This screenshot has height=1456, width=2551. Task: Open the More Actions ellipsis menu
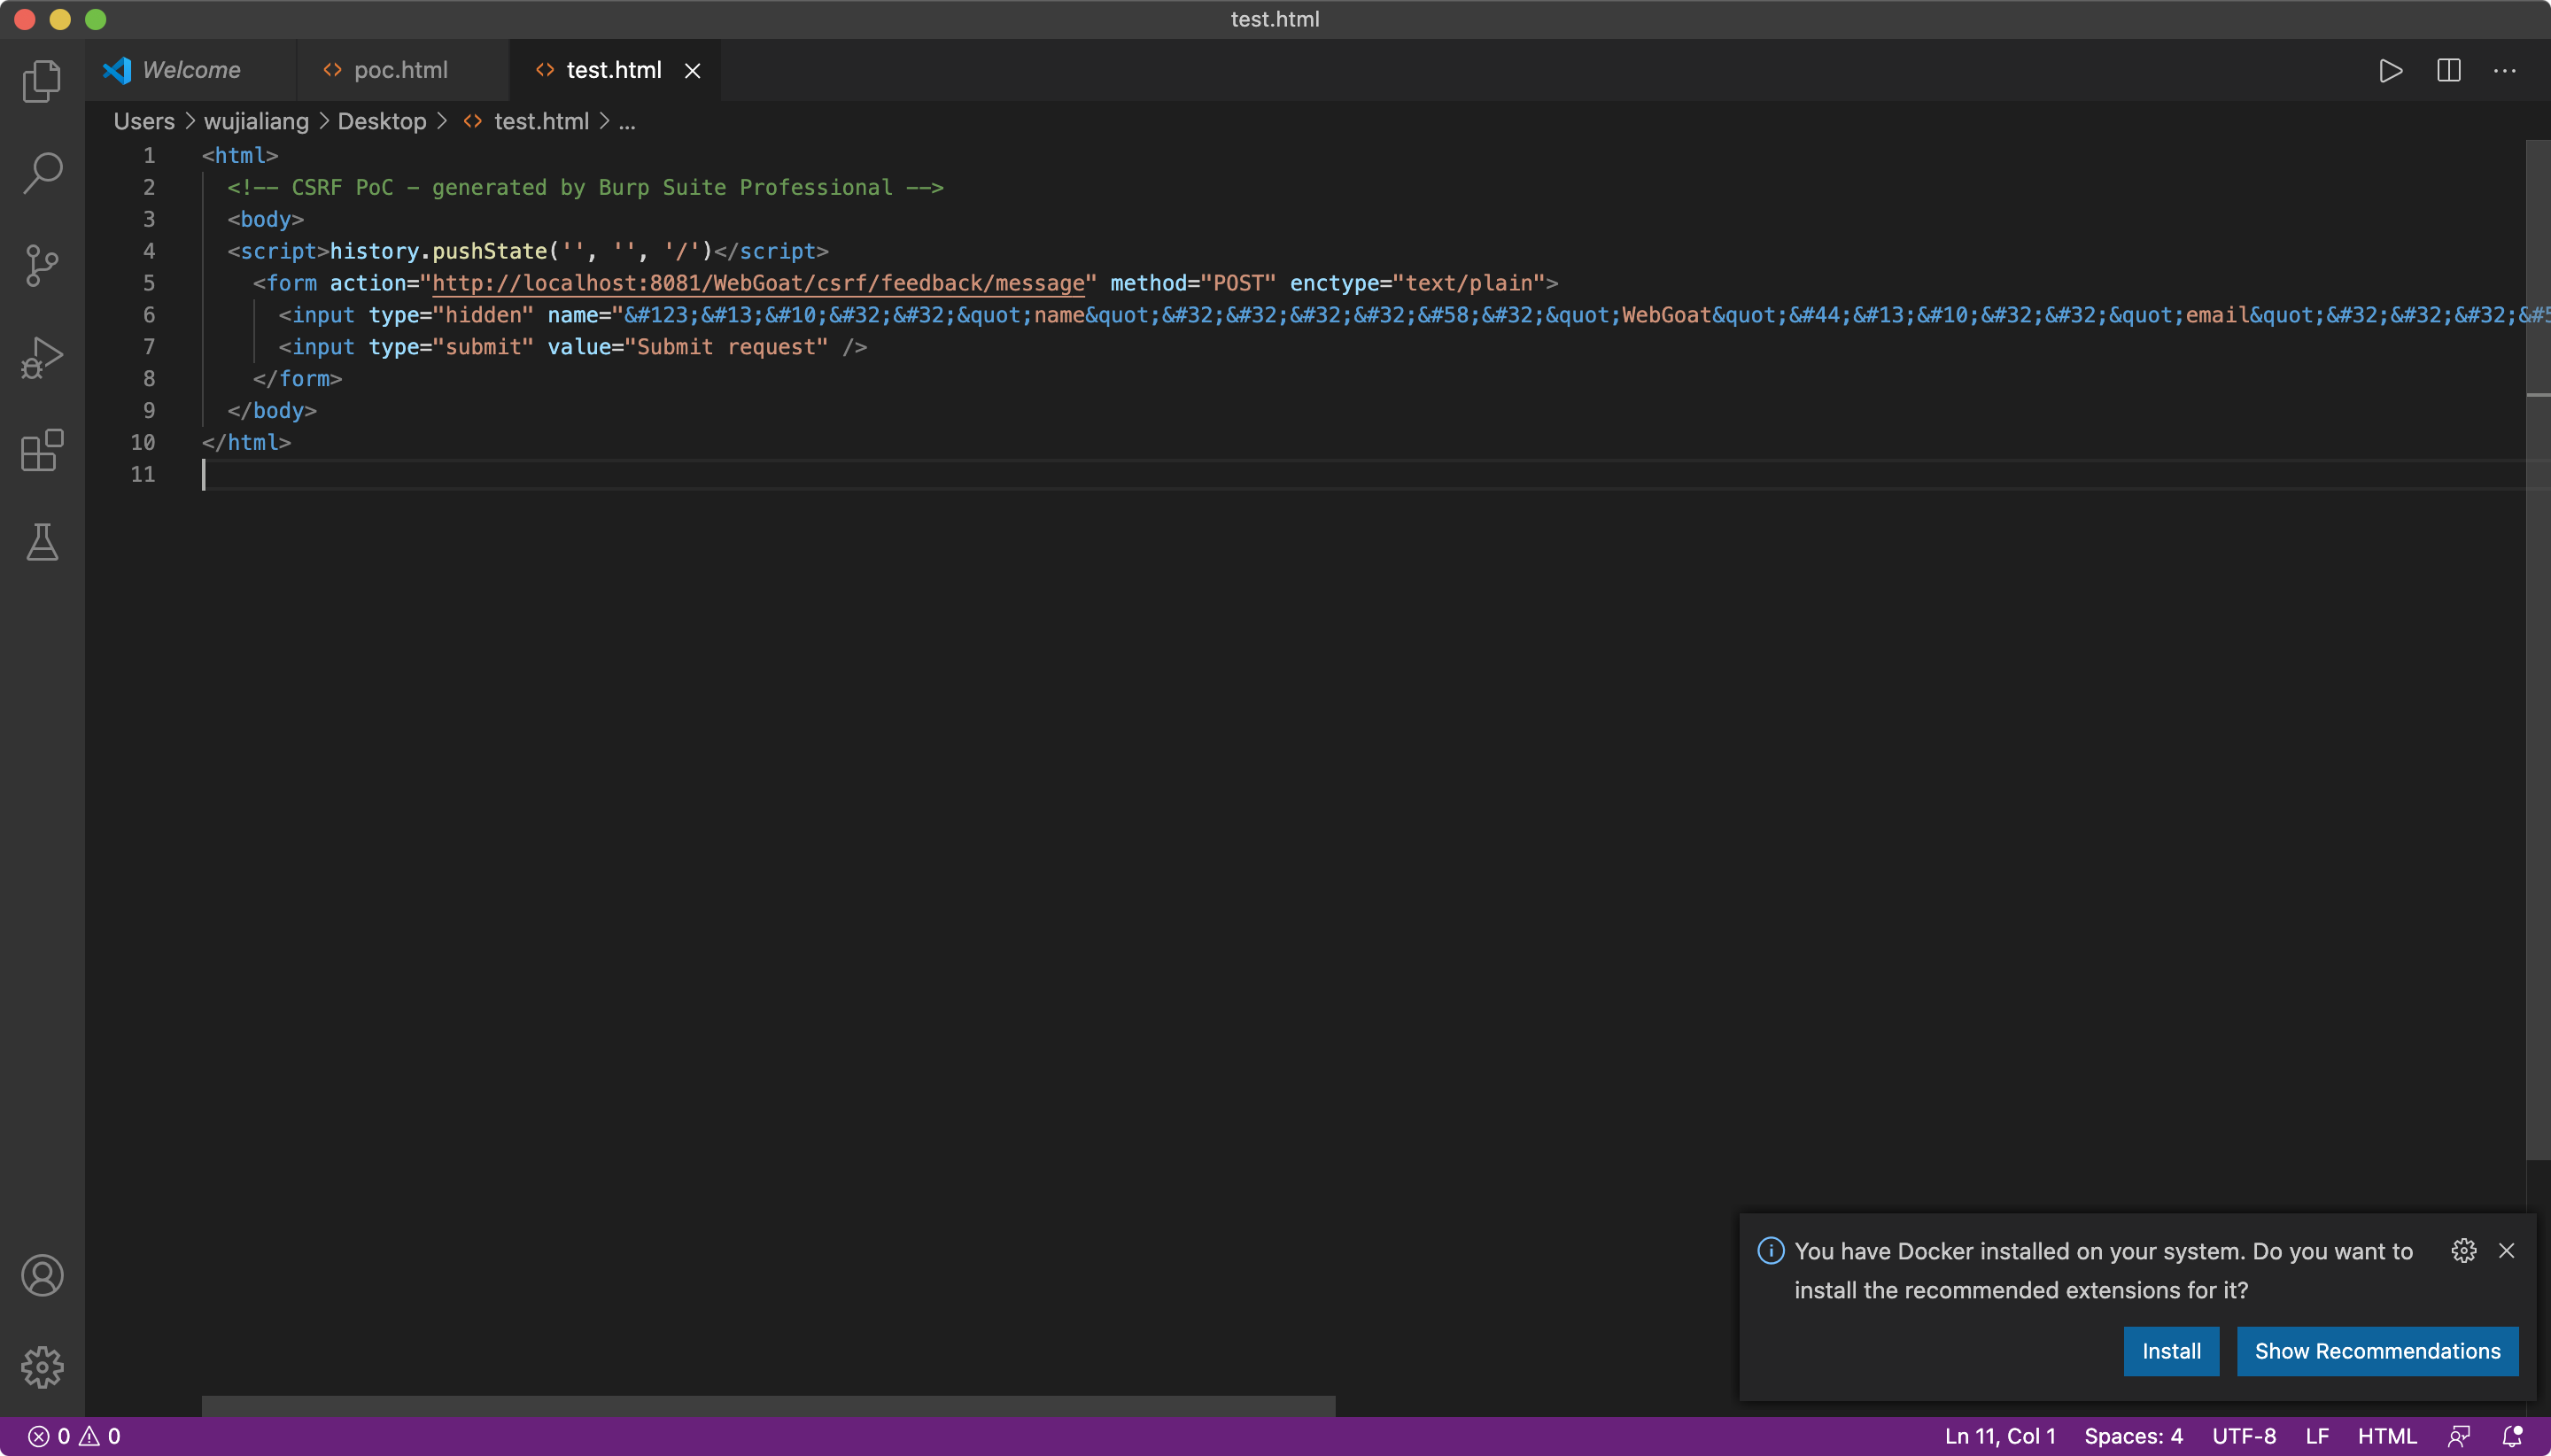coord(2504,71)
